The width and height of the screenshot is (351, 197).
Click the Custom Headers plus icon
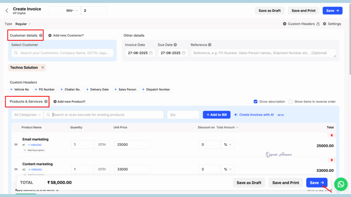point(285,24)
